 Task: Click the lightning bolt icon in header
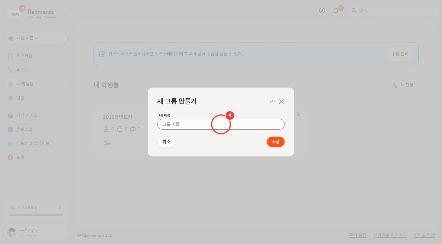(322, 11)
